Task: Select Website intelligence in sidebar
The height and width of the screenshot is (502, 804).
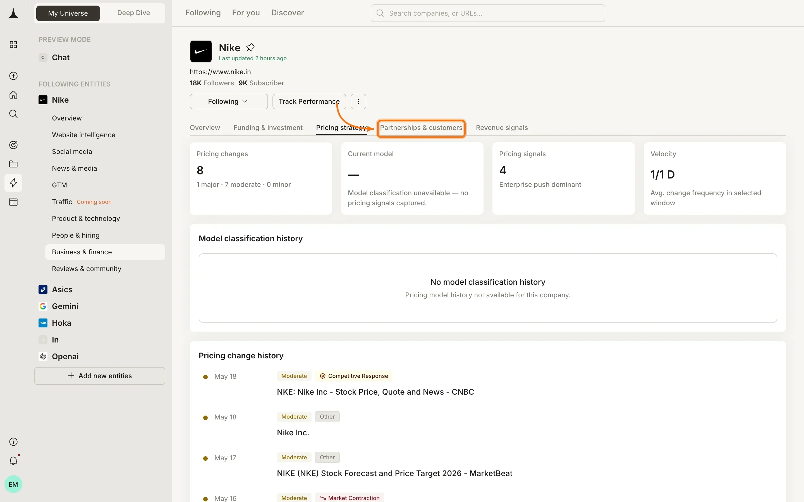Action: click(x=83, y=135)
